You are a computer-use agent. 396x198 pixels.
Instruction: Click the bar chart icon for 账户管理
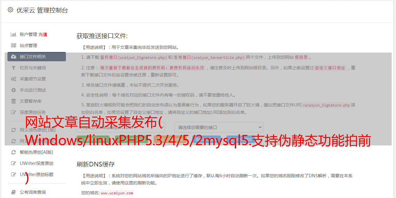coord(14,34)
